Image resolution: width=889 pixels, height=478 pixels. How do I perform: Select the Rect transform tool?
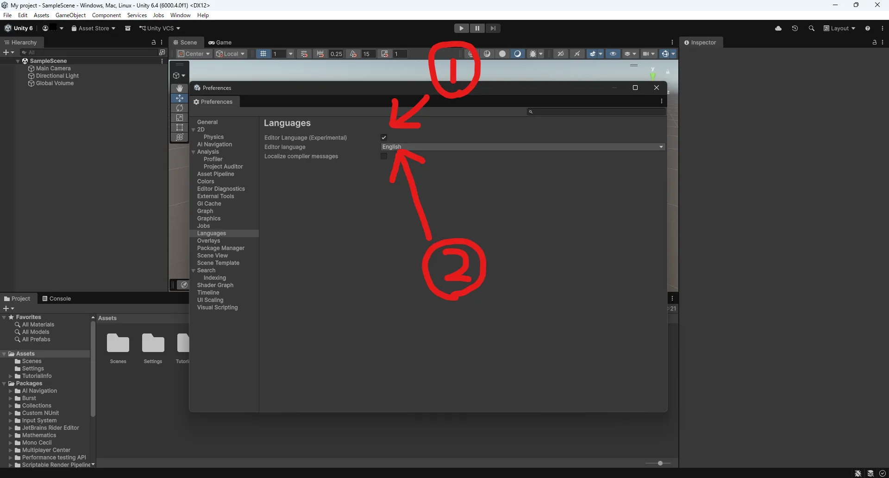click(179, 127)
